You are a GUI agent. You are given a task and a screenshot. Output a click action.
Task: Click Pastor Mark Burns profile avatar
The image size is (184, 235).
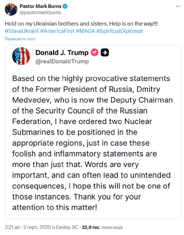click(x=11, y=9)
